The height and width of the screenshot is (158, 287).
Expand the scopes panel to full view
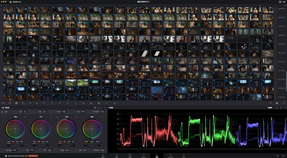[281, 108]
